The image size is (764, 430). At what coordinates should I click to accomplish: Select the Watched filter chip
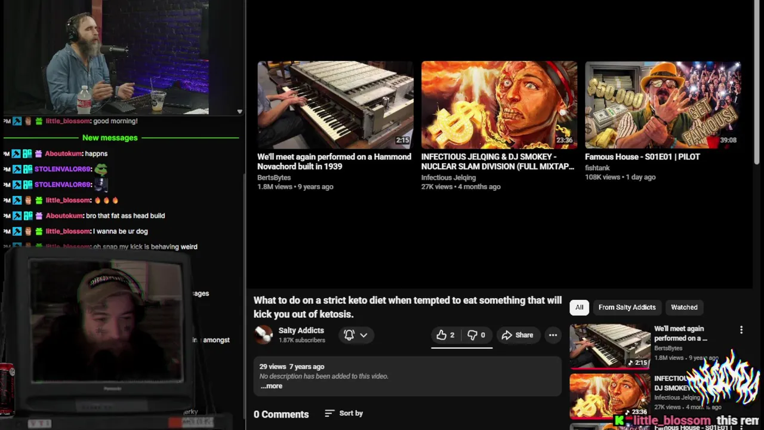[x=684, y=307]
